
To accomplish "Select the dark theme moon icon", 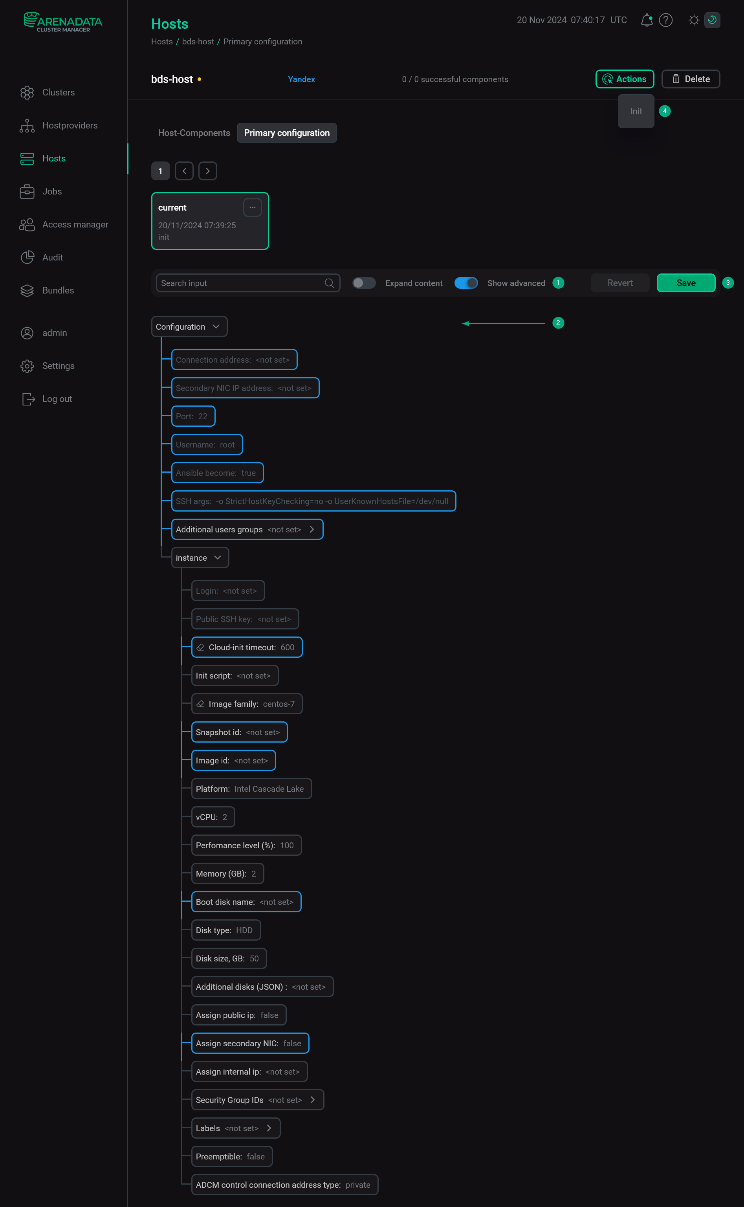I will (x=711, y=20).
